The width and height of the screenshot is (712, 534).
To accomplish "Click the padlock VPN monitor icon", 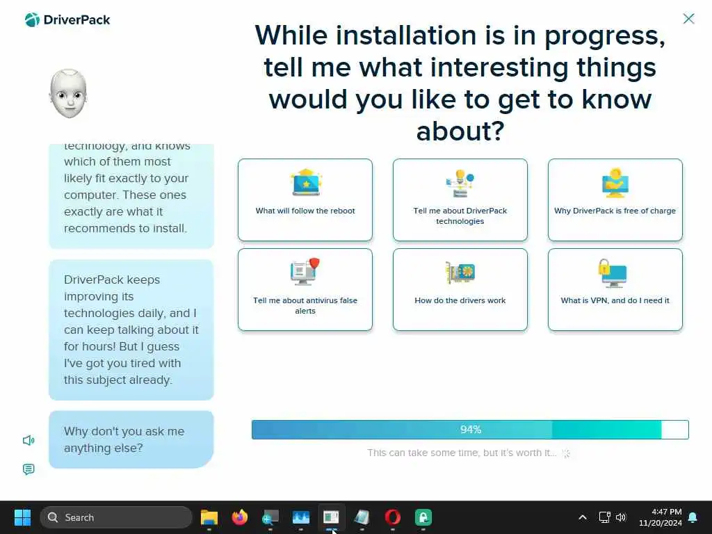I will coord(613,273).
